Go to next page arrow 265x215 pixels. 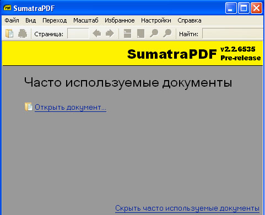(110, 33)
